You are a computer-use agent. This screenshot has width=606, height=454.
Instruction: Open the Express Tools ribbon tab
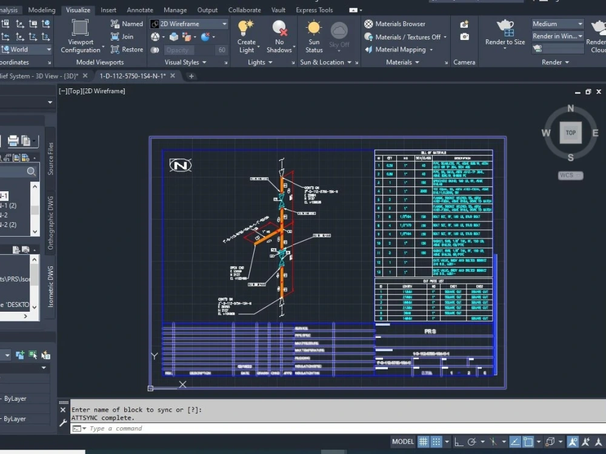pyautogui.click(x=314, y=10)
